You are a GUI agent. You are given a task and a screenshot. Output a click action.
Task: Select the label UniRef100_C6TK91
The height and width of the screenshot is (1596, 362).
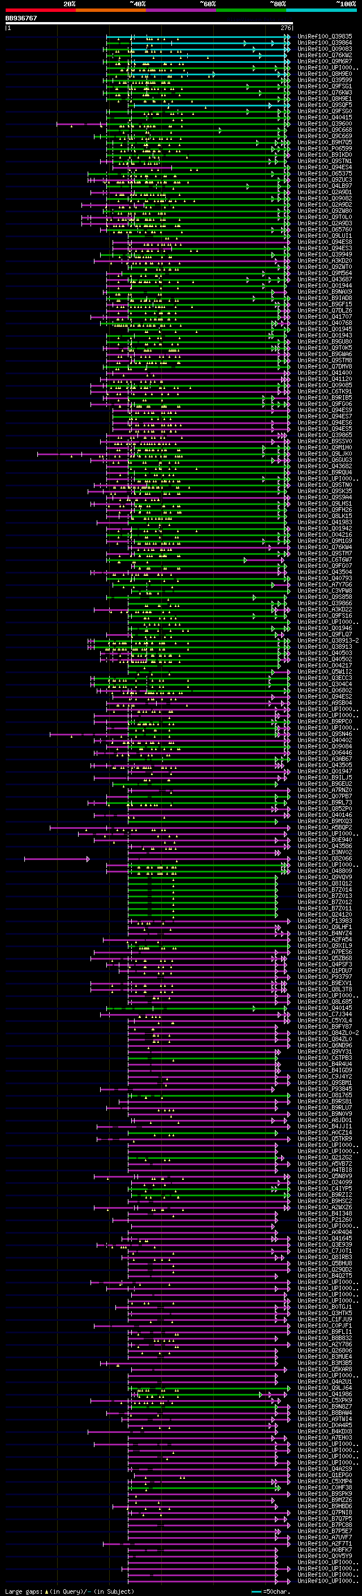tap(325, 392)
